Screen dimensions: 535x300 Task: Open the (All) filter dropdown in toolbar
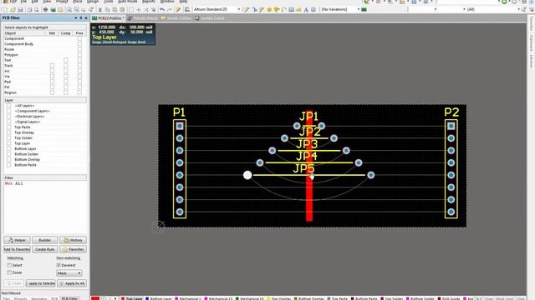tap(518, 9)
